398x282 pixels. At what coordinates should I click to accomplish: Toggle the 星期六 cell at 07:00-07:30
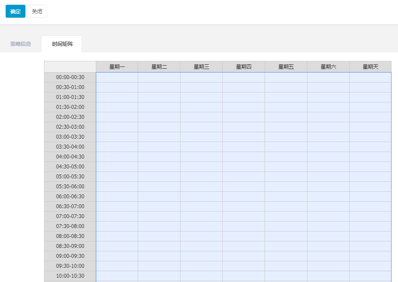328,216
